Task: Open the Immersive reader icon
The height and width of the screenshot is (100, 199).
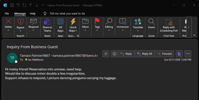Action: pyautogui.click(x=123, y=21)
